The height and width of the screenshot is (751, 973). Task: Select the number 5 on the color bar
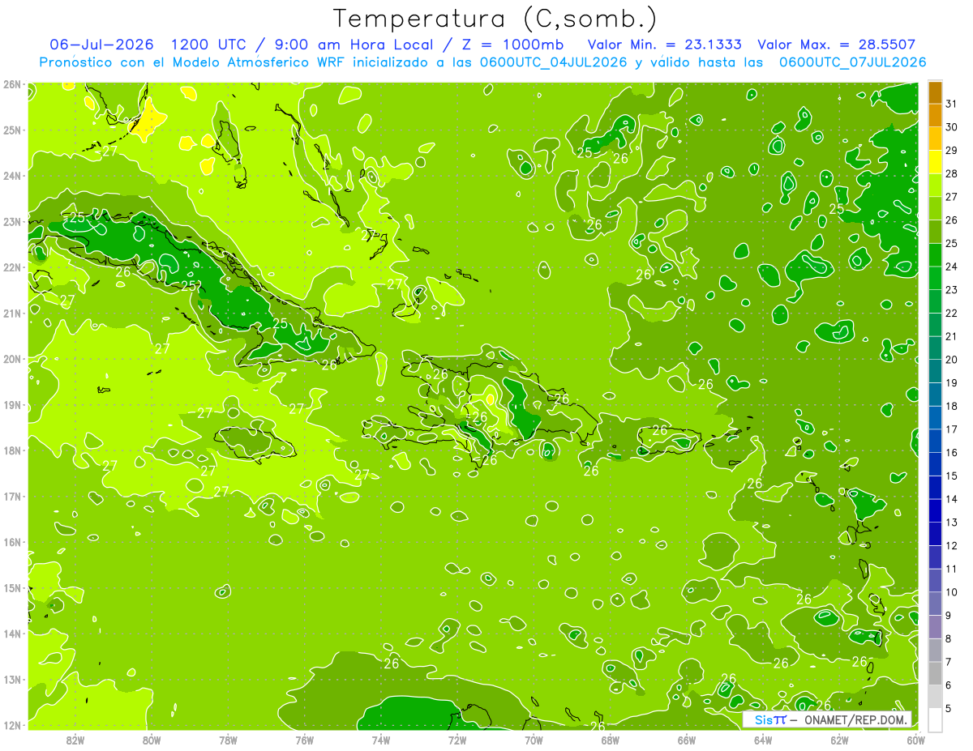click(949, 709)
